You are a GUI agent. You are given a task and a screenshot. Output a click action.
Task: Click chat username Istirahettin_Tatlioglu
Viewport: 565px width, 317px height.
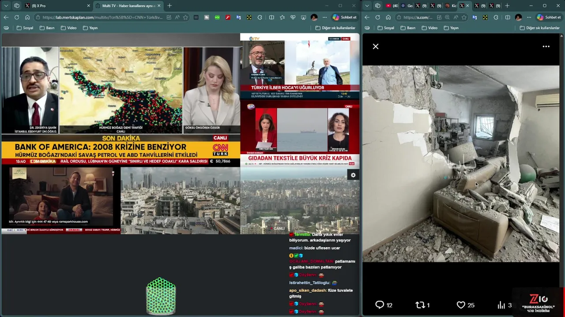pos(309,283)
